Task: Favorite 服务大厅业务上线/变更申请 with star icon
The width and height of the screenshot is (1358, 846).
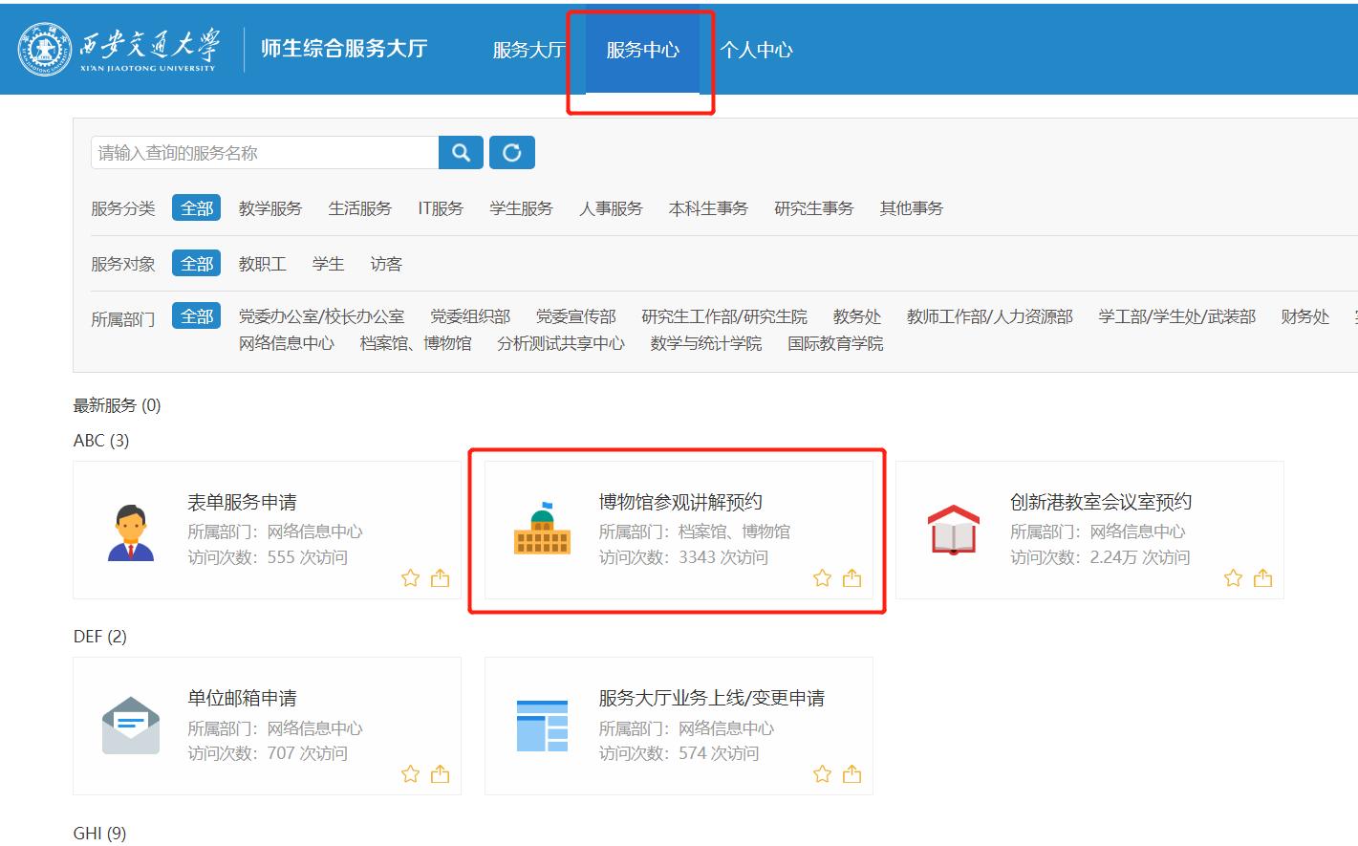Action: 822,774
